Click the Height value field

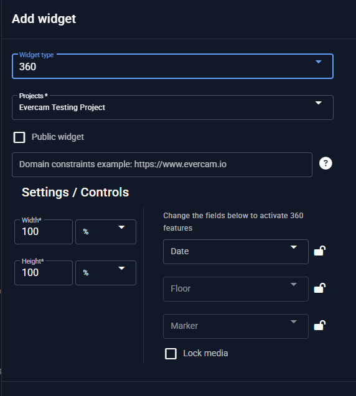[x=44, y=273]
